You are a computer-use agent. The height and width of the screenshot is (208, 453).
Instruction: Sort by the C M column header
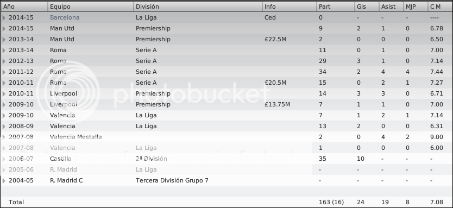(440, 7)
